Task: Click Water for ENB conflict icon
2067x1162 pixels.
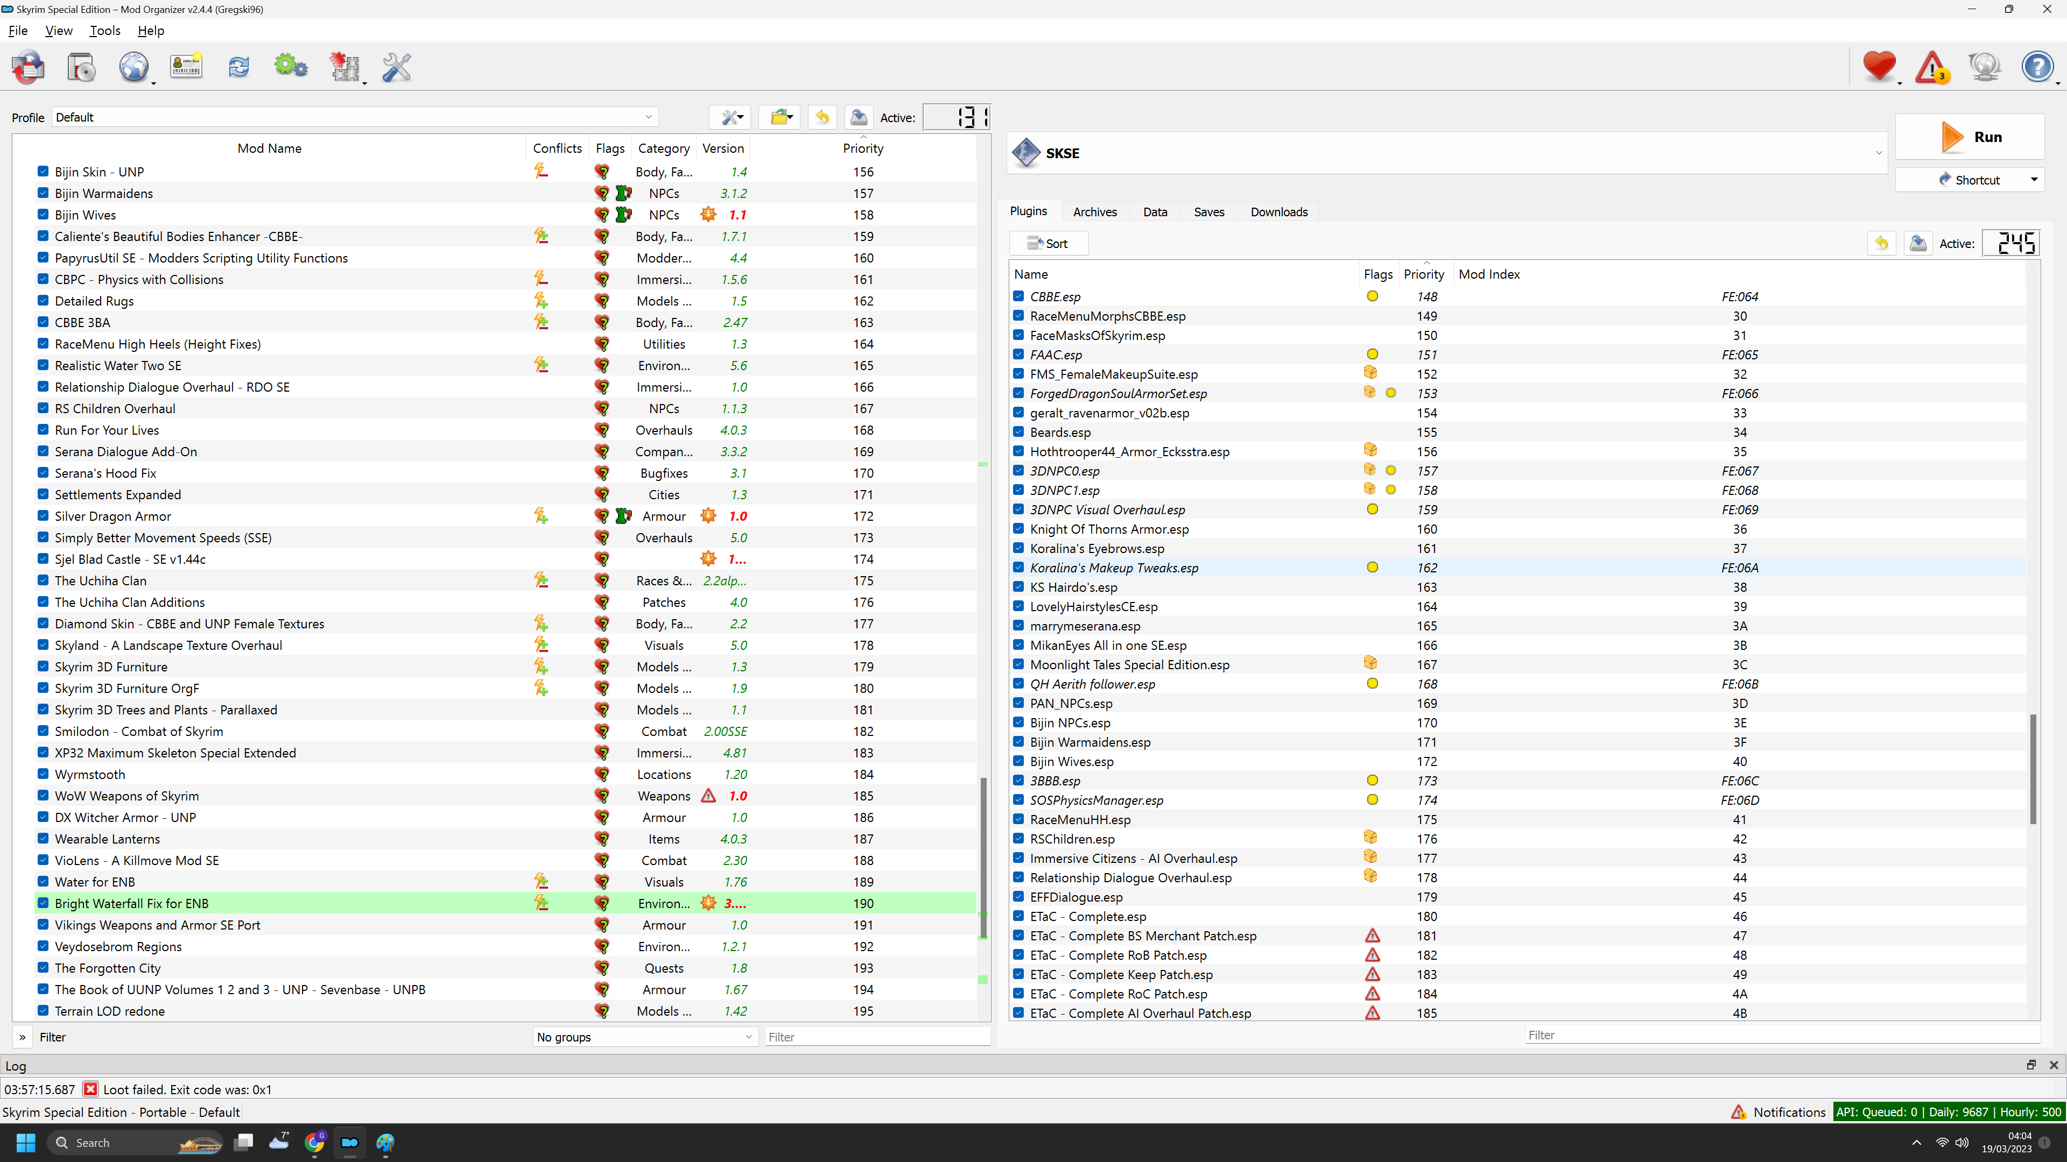Action: pos(542,882)
